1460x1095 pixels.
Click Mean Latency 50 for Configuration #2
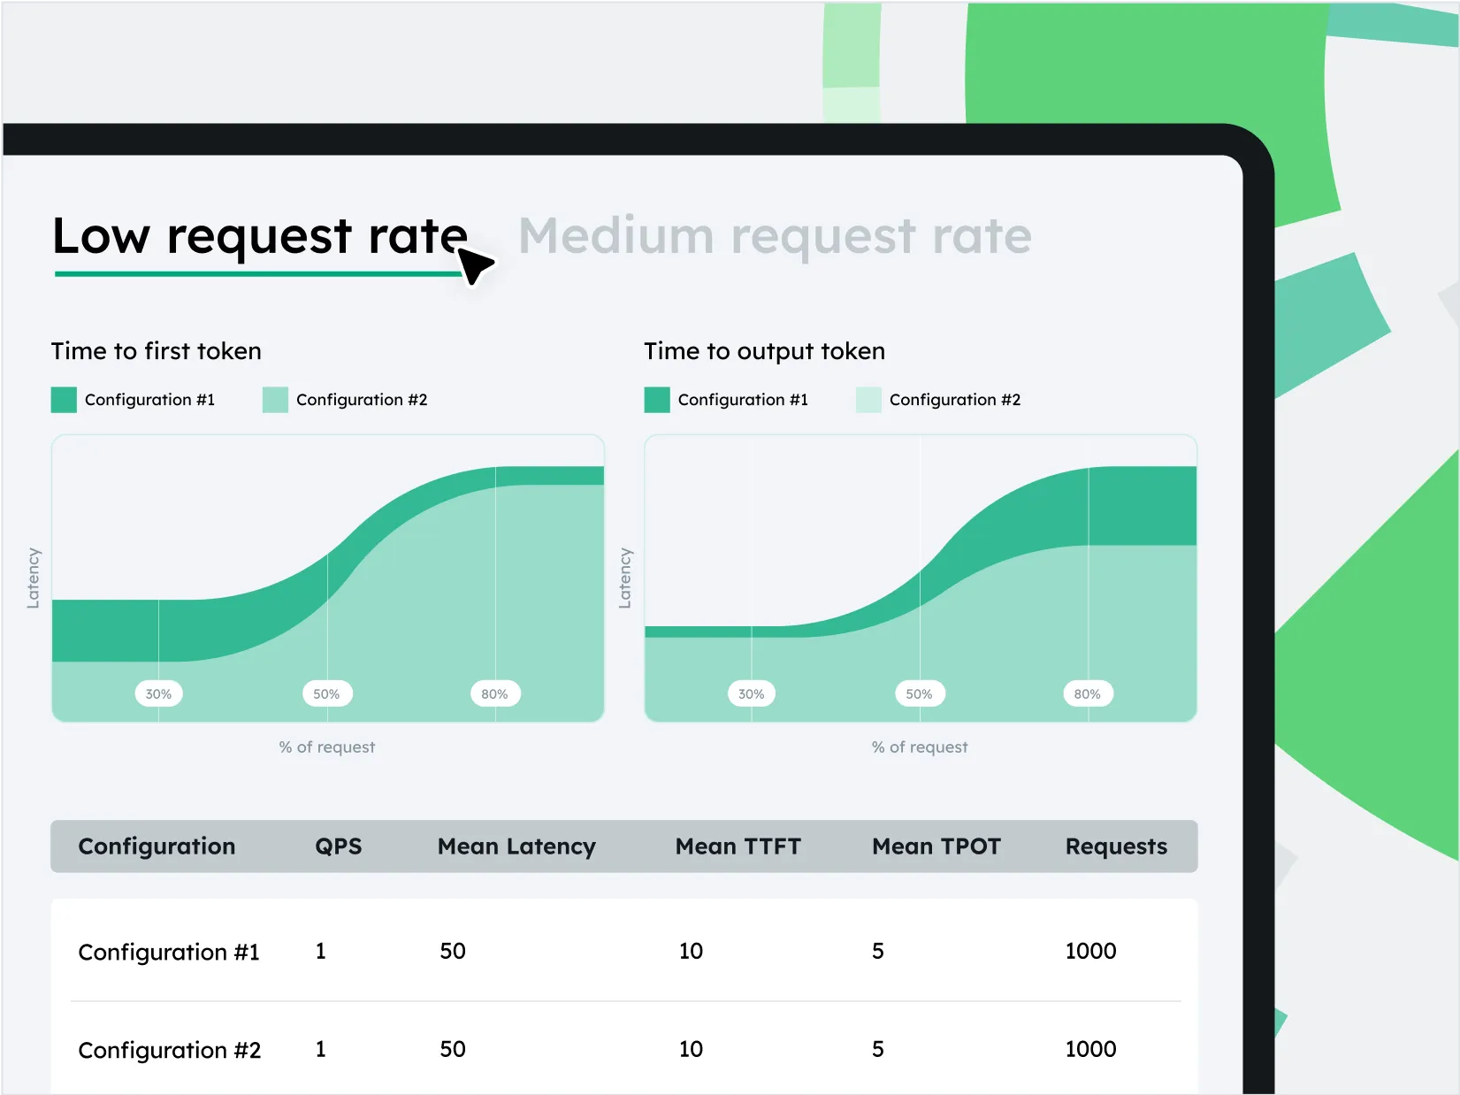(x=453, y=1050)
